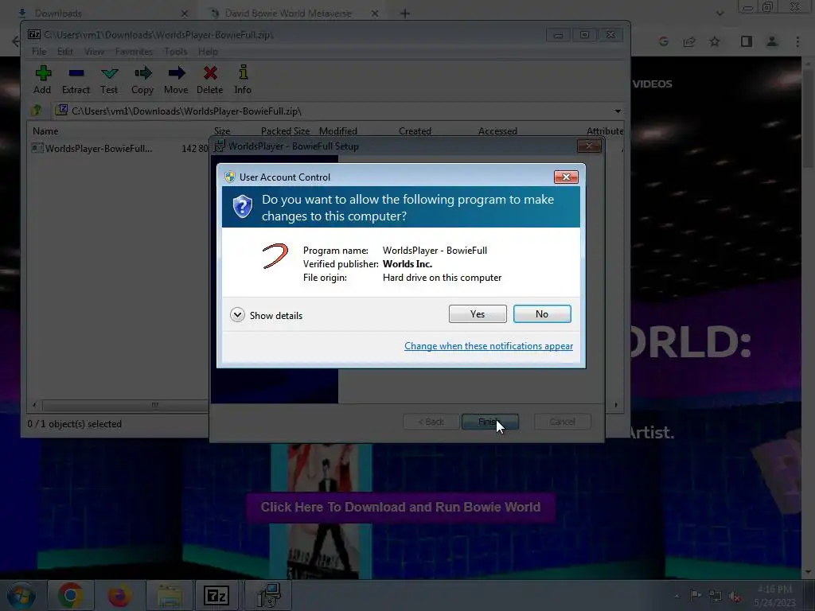815x611 pixels.
Task: Click Yes in User Account Control dialog
Action: [478, 313]
